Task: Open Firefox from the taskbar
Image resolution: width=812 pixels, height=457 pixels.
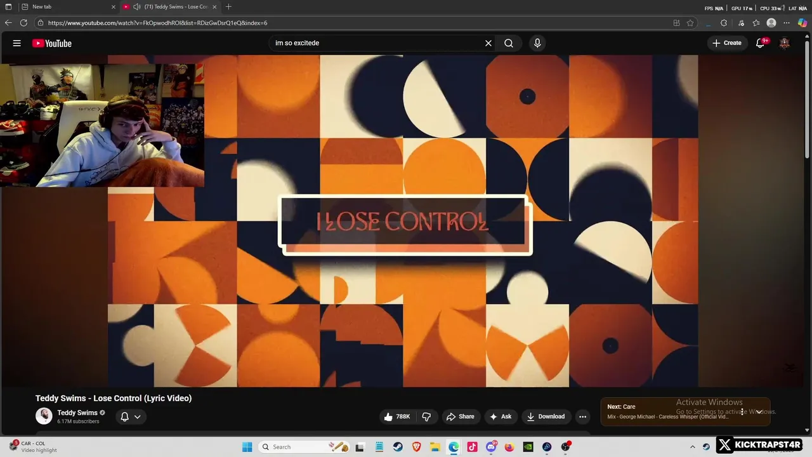Action: [509, 447]
